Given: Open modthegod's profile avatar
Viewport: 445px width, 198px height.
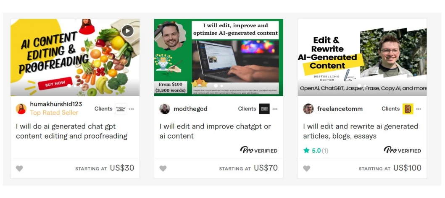Looking at the screenshot, I should pyautogui.click(x=165, y=108).
